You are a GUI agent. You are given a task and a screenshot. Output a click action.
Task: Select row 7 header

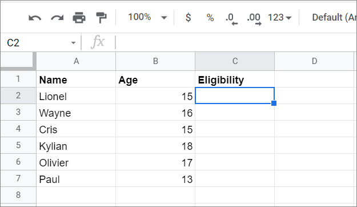(18, 178)
